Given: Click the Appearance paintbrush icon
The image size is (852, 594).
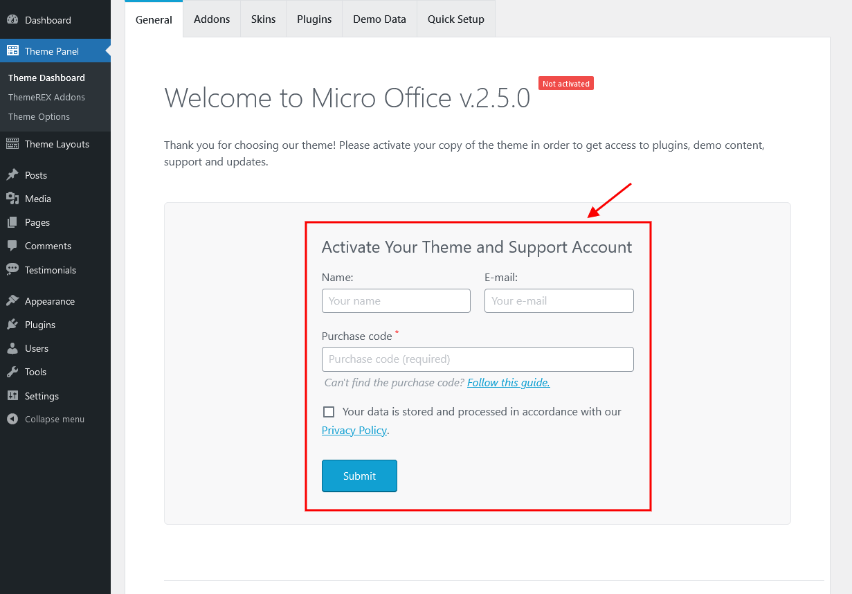Looking at the screenshot, I should point(12,301).
